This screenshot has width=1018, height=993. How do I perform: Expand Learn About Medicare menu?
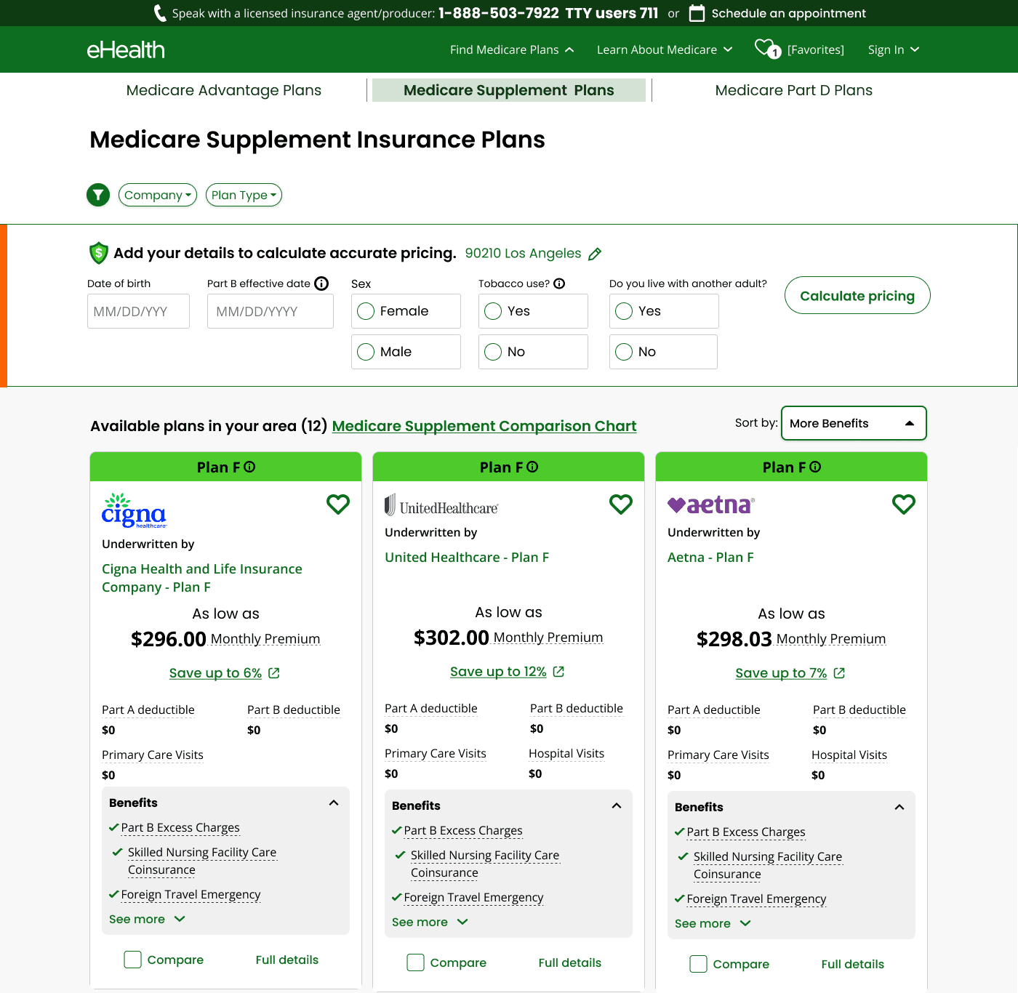665,49
